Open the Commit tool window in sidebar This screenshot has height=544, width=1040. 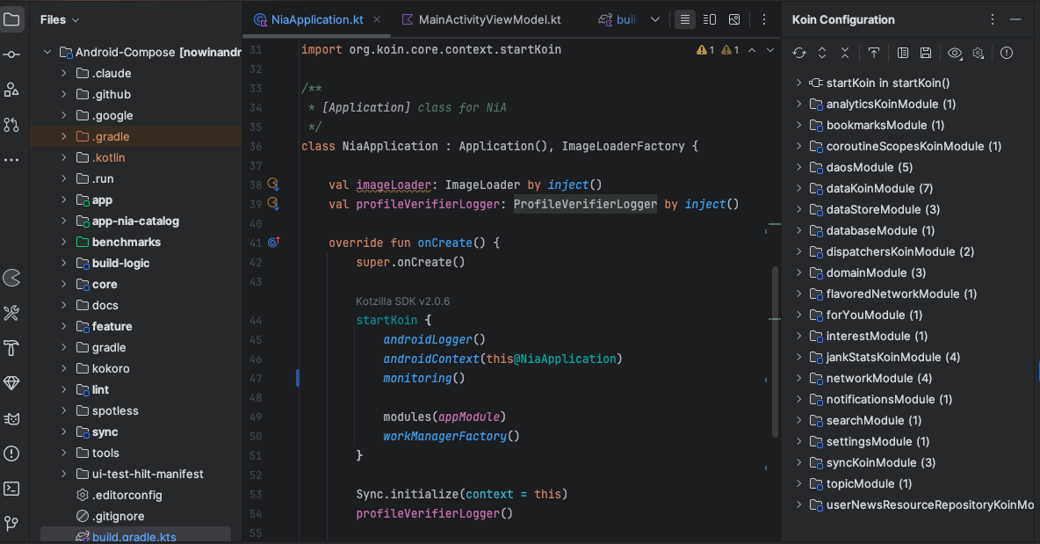coord(11,54)
